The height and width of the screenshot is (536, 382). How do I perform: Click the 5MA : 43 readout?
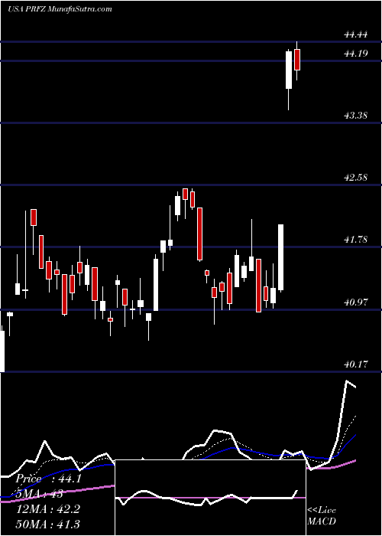[39, 494]
